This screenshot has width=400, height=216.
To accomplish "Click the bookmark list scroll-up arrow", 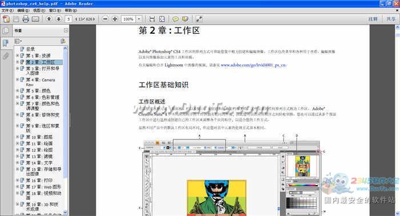I will (65, 47).
